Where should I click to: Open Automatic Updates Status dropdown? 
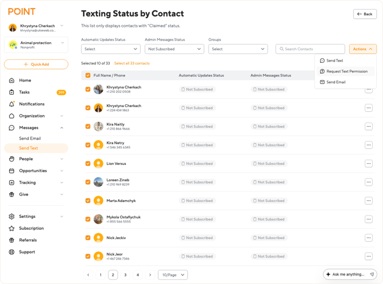coord(110,49)
